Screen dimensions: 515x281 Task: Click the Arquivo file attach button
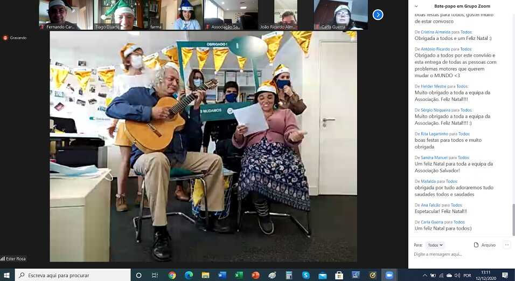point(484,245)
